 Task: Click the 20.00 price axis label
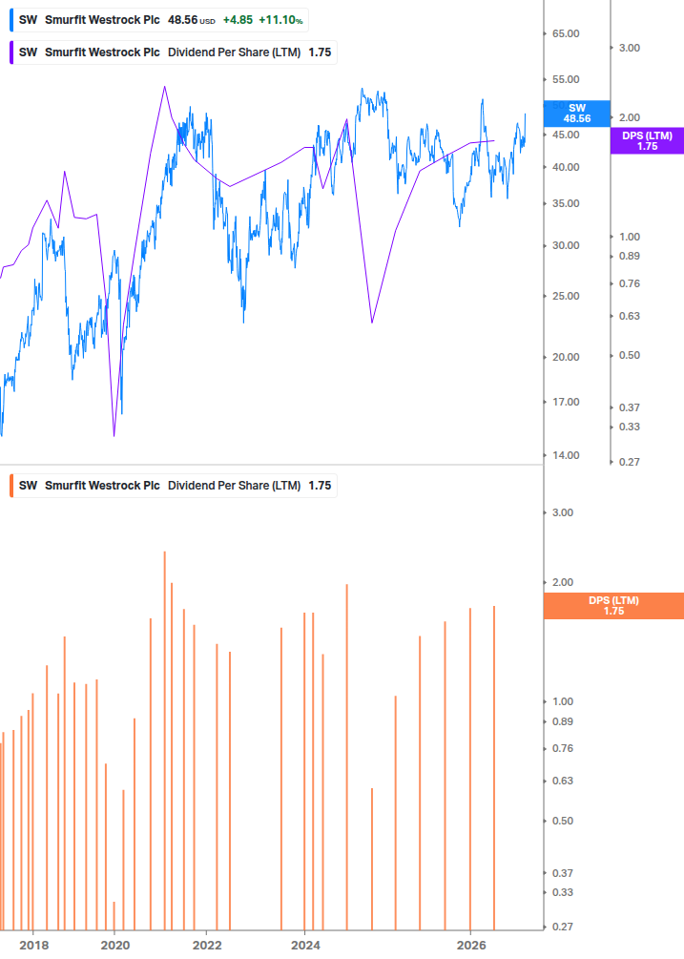pyautogui.click(x=566, y=357)
